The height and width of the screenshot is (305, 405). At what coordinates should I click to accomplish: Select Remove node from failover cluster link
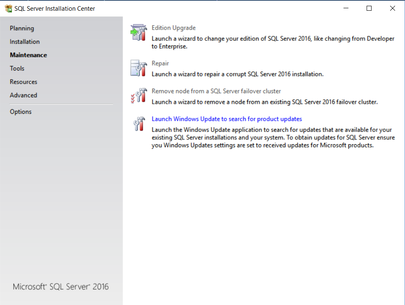click(x=216, y=91)
